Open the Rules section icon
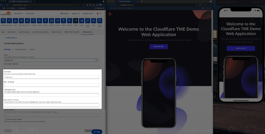This screenshot has width=265, height=134. tap(64, 21)
